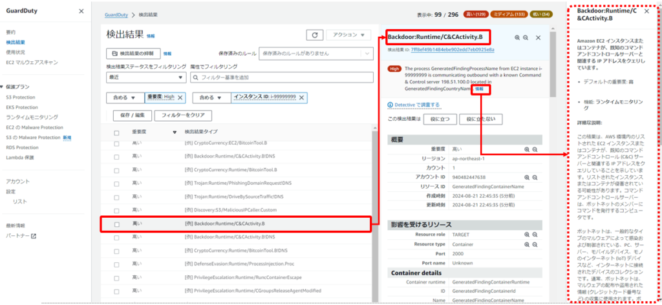
Task: Exclude-filter magnifier for Resource type
Action: click(x=535, y=244)
